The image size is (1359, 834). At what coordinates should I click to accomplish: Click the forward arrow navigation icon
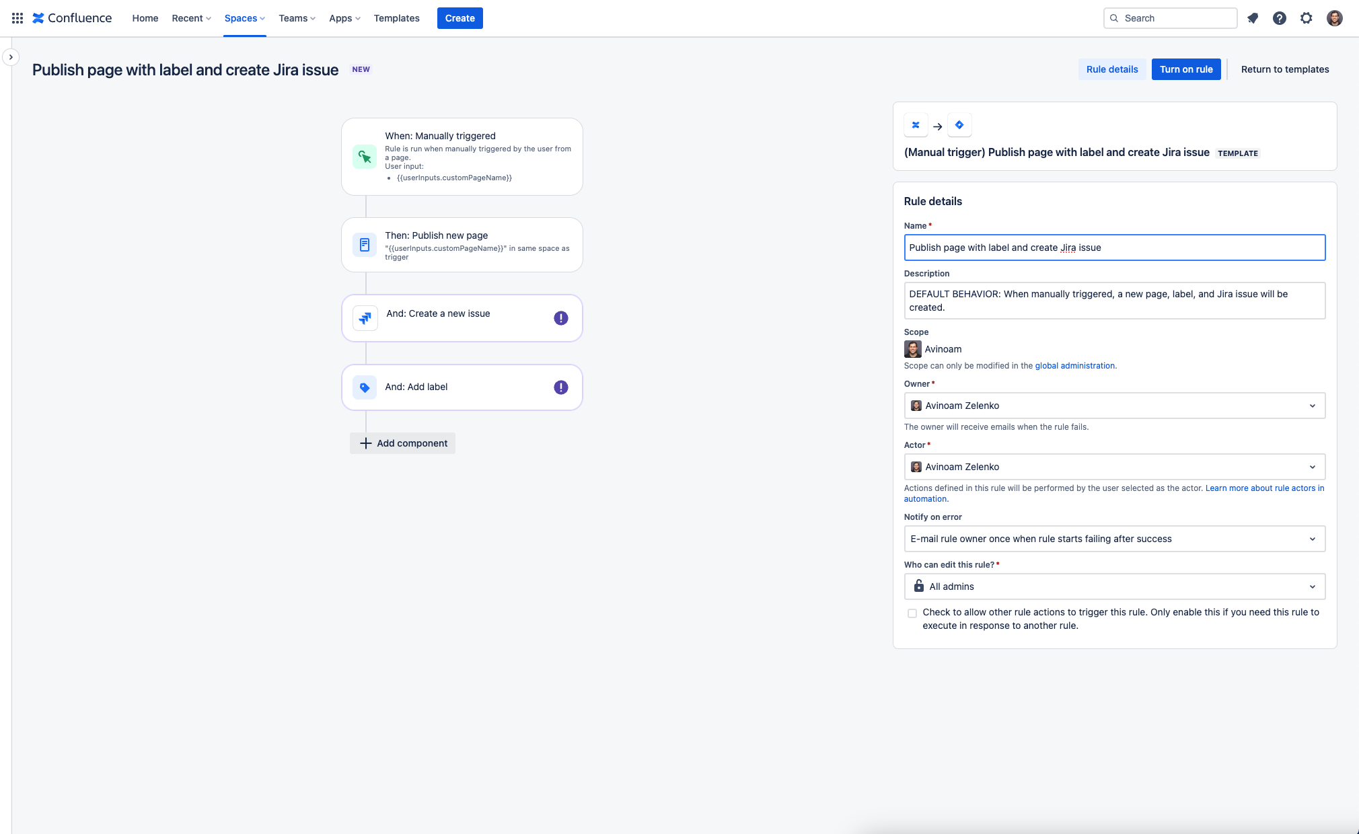coord(936,125)
